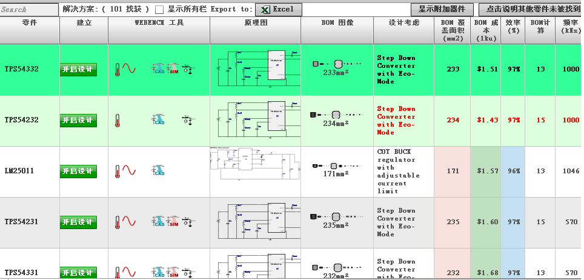The width and height of the screenshot is (584, 280).
Task: Sort by 效率 (%) column header
Action: coord(513,30)
